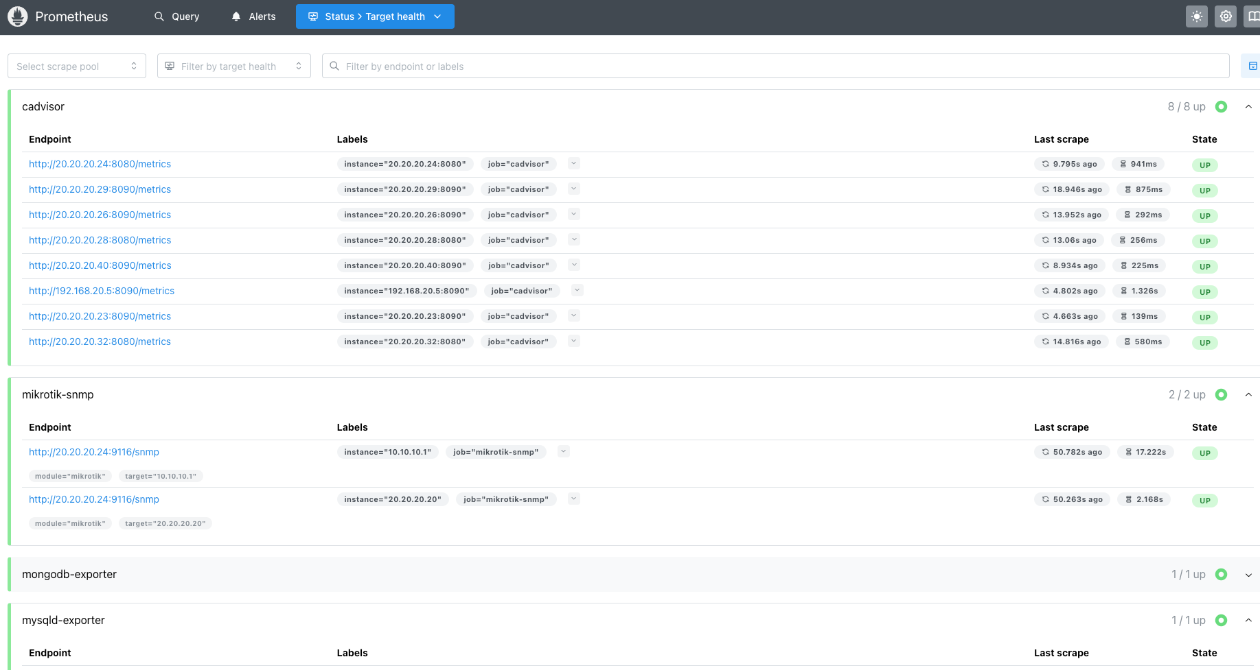Screen dimensions: 1260x670
Task: Open snmp link with target 10.10.10.1
Action: [94, 452]
